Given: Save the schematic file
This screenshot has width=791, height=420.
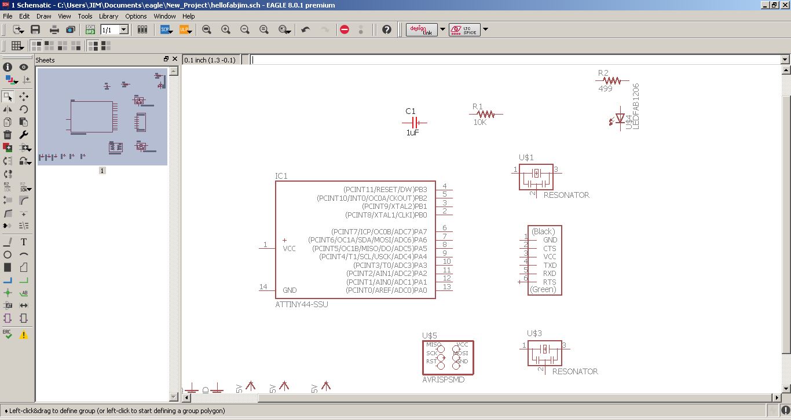Looking at the screenshot, I should click(35, 30).
